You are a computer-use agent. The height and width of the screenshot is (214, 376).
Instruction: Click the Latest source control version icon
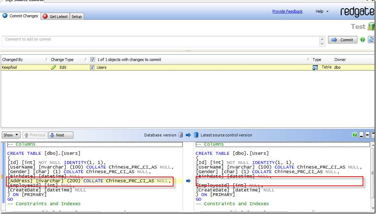(196, 135)
